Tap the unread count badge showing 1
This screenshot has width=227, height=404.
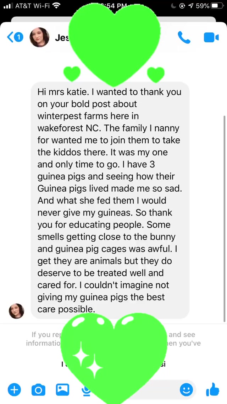[19, 37]
